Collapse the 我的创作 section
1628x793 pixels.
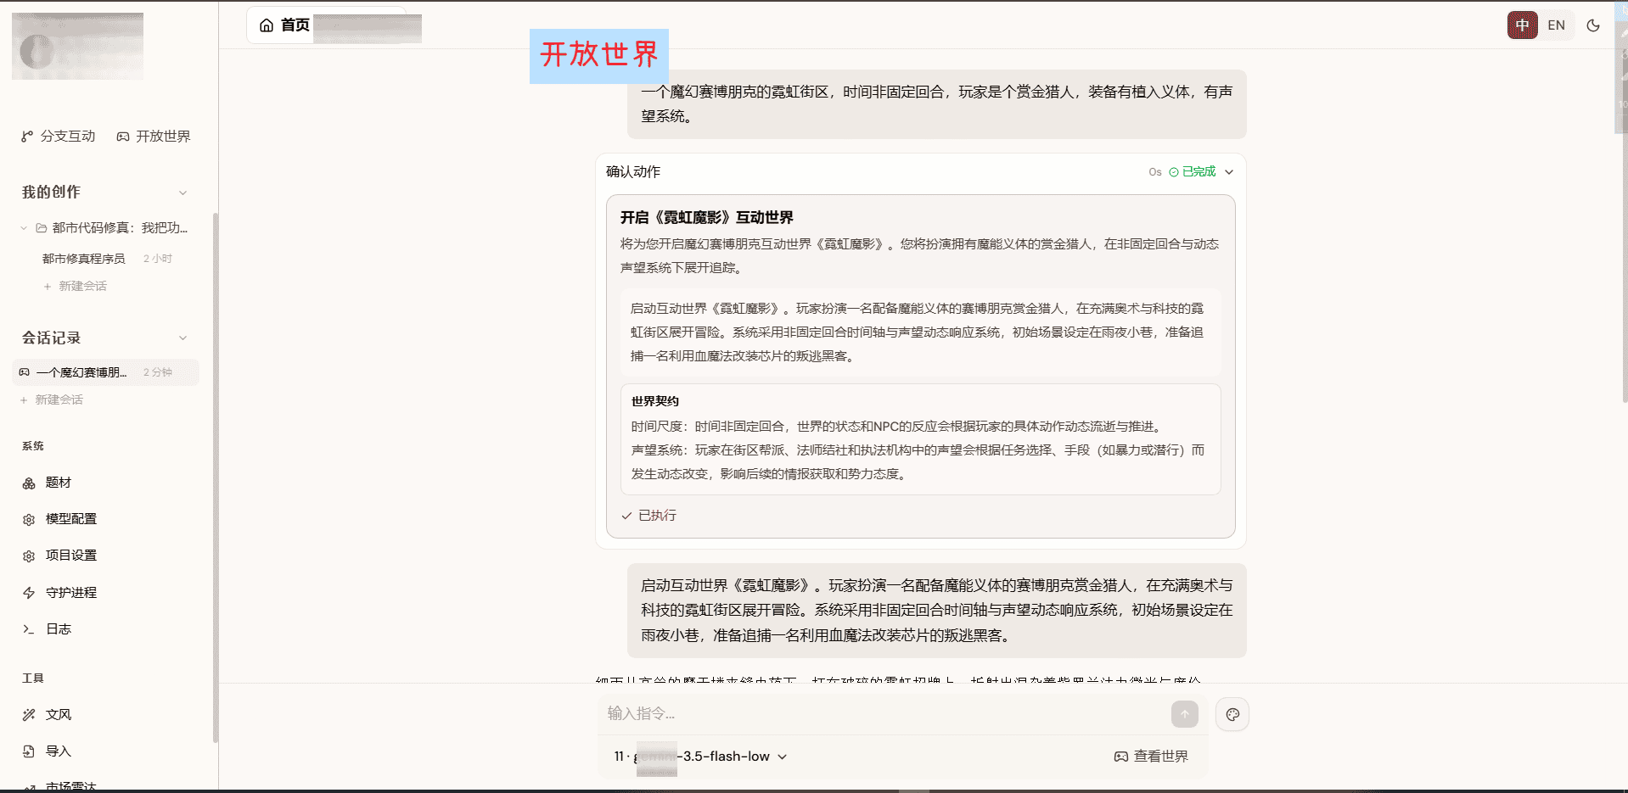coord(182,193)
